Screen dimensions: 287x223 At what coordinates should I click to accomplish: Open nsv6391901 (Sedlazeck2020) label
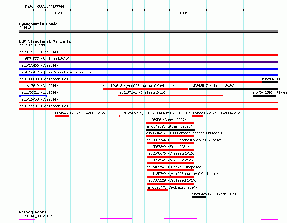tap(45, 106)
